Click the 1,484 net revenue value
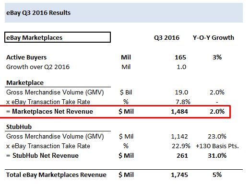The image size is (250, 187). point(179,112)
